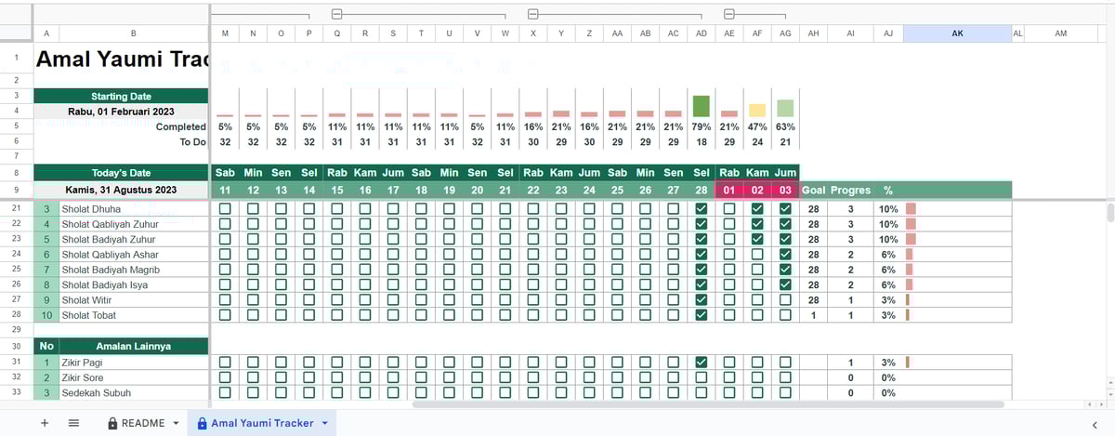Click the Amalan Lainnya section header

(133, 346)
